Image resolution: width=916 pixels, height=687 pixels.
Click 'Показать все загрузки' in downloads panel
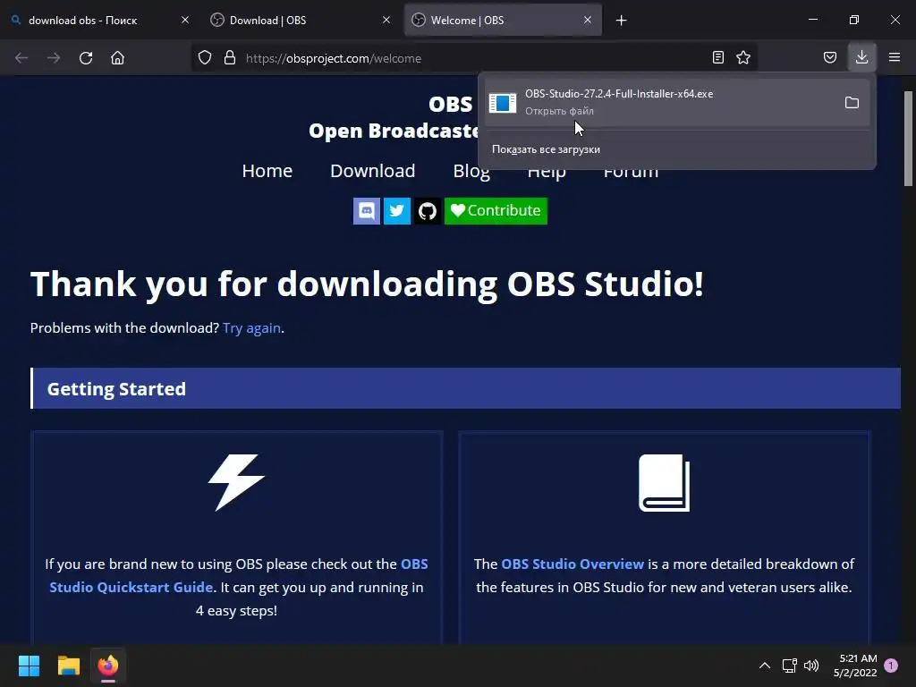[546, 149]
